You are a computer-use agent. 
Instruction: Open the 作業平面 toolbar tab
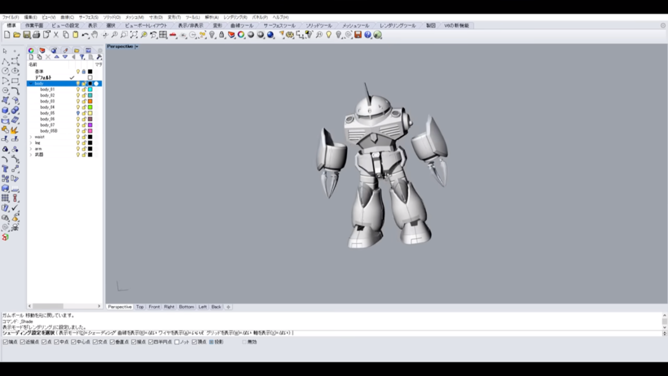(x=34, y=26)
